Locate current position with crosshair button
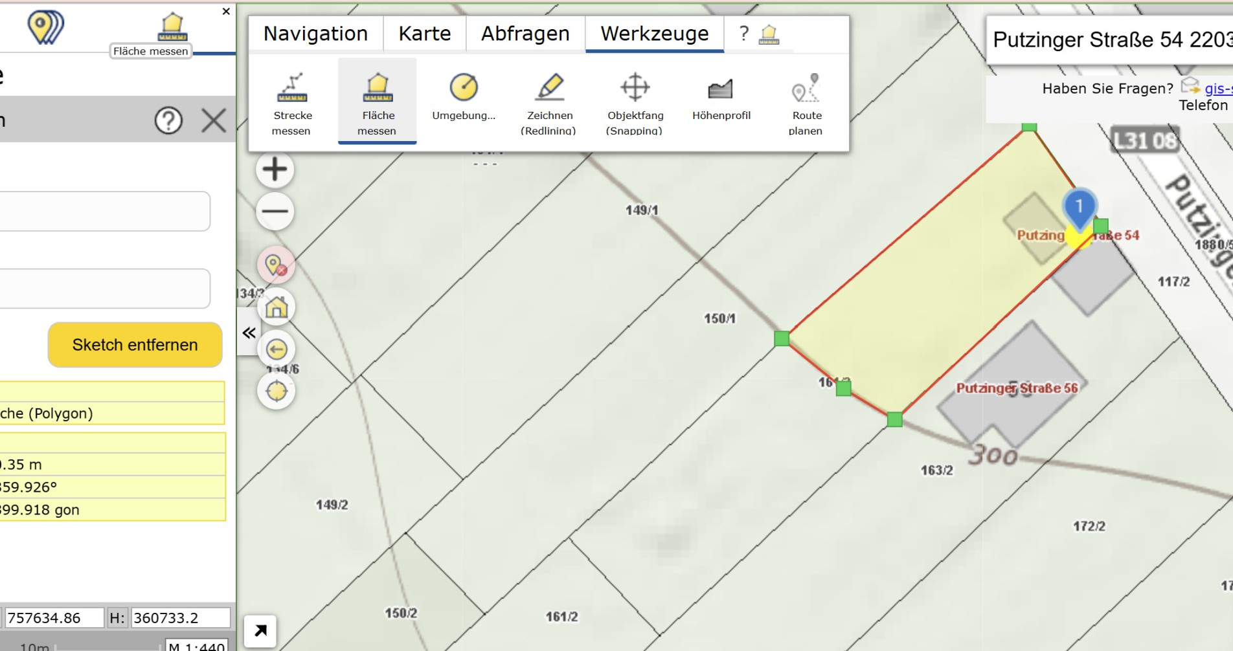 pos(277,391)
